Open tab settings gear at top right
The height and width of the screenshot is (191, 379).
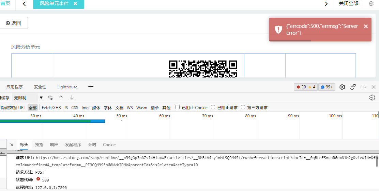(371, 4)
